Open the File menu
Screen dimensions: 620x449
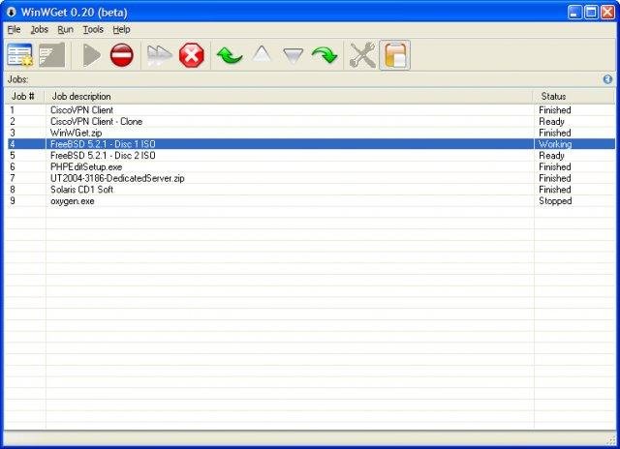14,29
